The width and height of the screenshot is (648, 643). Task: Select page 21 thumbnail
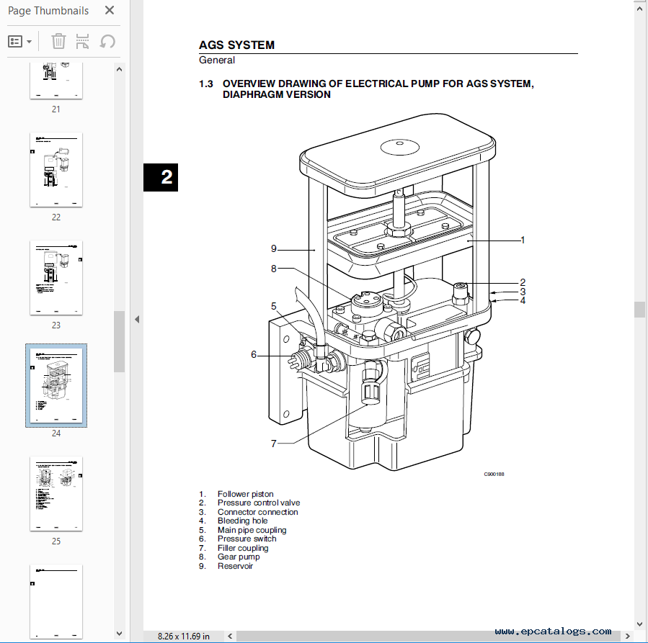pyautogui.click(x=56, y=81)
